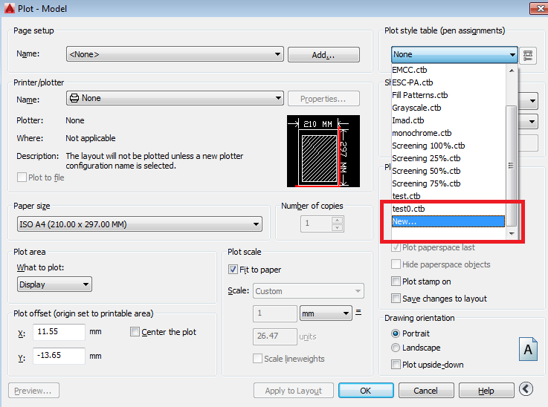The image size is (548, 407).
Task: Toggle Plot paperspace last checkbox
Action: click(x=396, y=247)
